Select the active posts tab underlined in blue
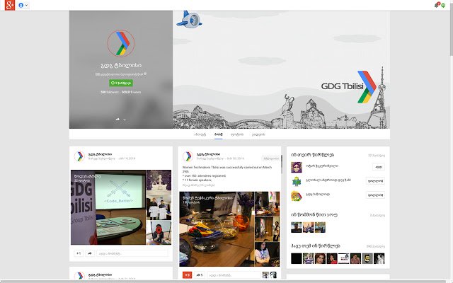The image size is (453, 283). [x=219, y=134]
